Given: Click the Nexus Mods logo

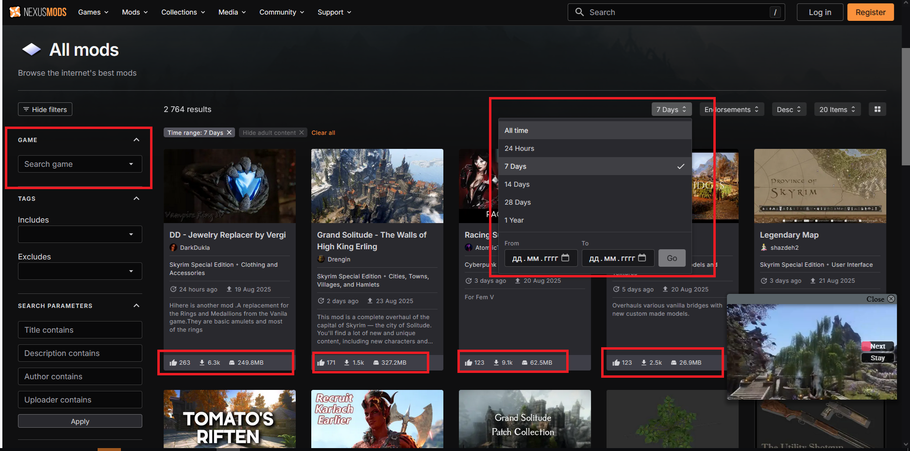Looking at the screenshot, I should pos(38,12).
